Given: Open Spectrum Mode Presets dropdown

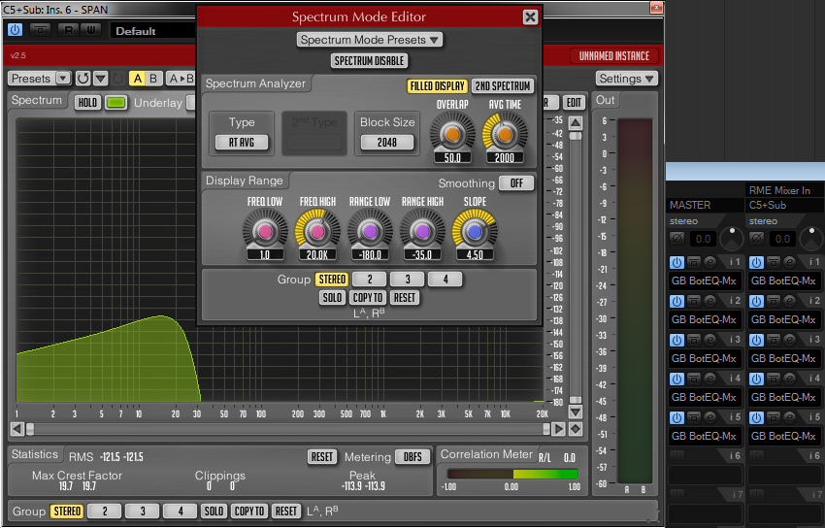Looking at the screenshot, I should click(369, 40).
